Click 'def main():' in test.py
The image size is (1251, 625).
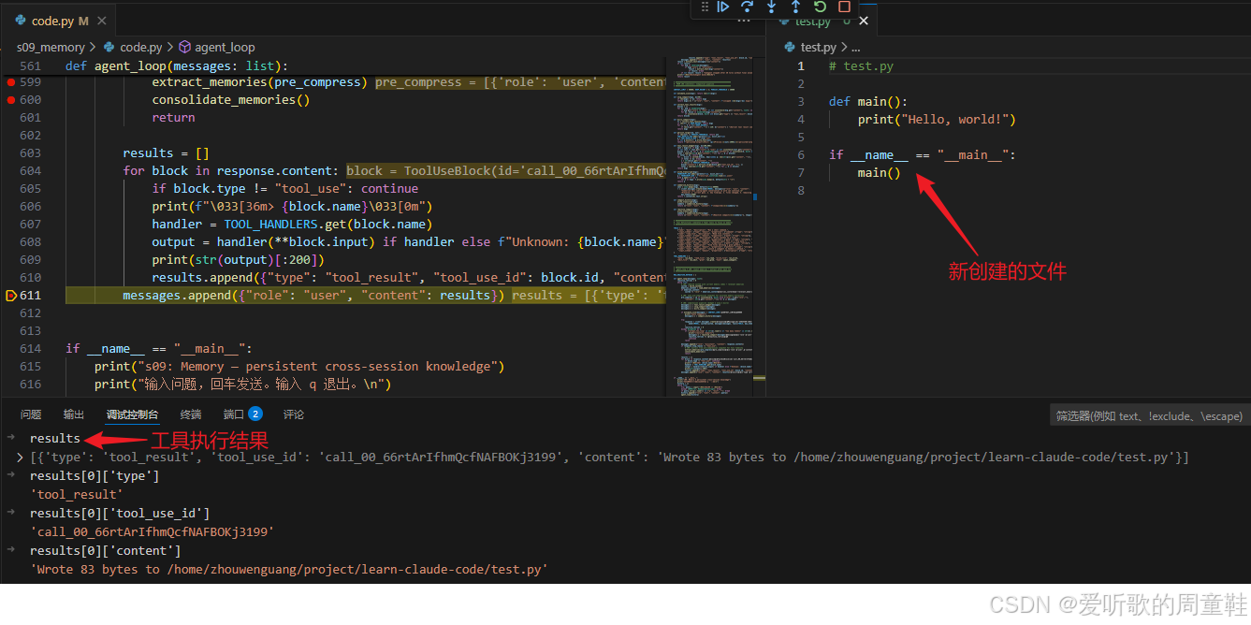[x=868, y=102]
